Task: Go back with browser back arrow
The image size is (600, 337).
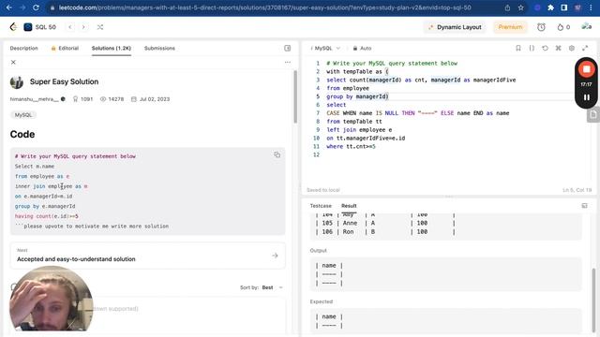Action: click(8, 7)
